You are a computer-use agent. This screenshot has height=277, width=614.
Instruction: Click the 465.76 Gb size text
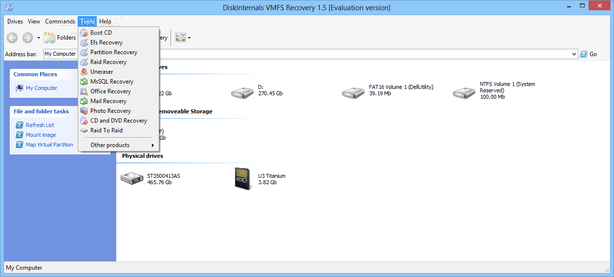(x=159, y=182)
